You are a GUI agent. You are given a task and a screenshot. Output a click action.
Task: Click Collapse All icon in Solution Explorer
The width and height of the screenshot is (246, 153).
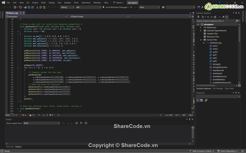212,17
